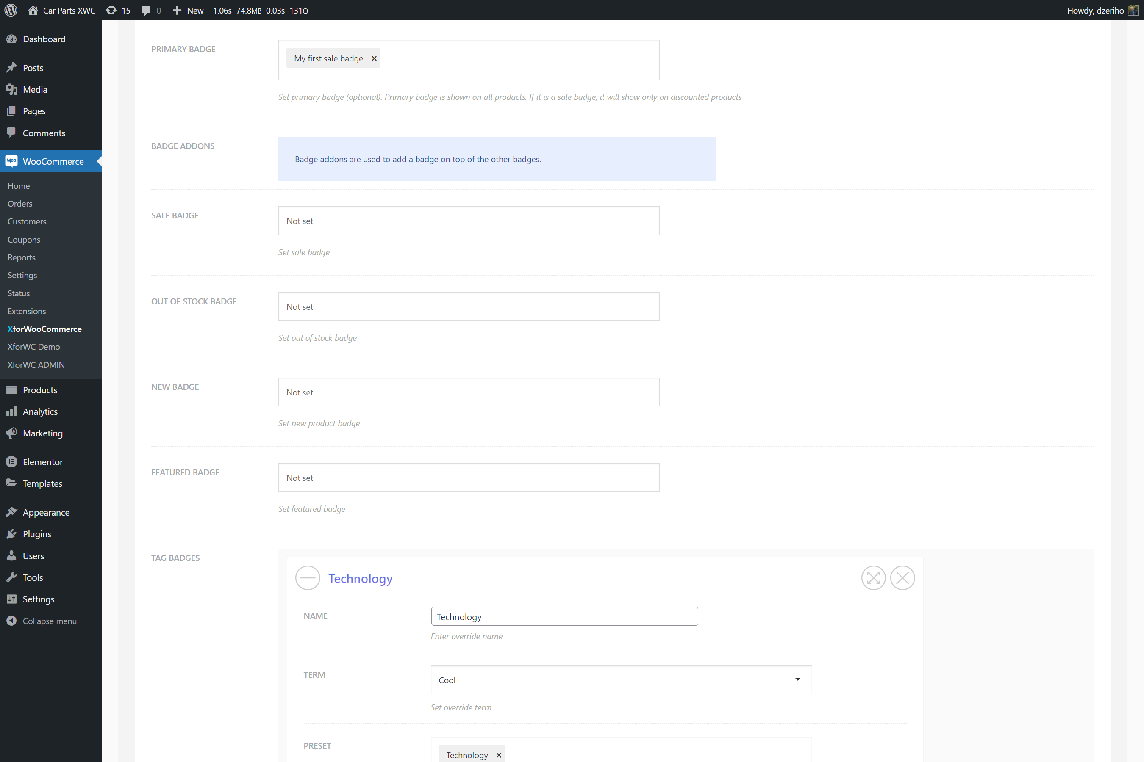The image size is (1144, 762).
Task: Select the OUT OF STOCK BADGE not set dropdown
Action: 469,306
